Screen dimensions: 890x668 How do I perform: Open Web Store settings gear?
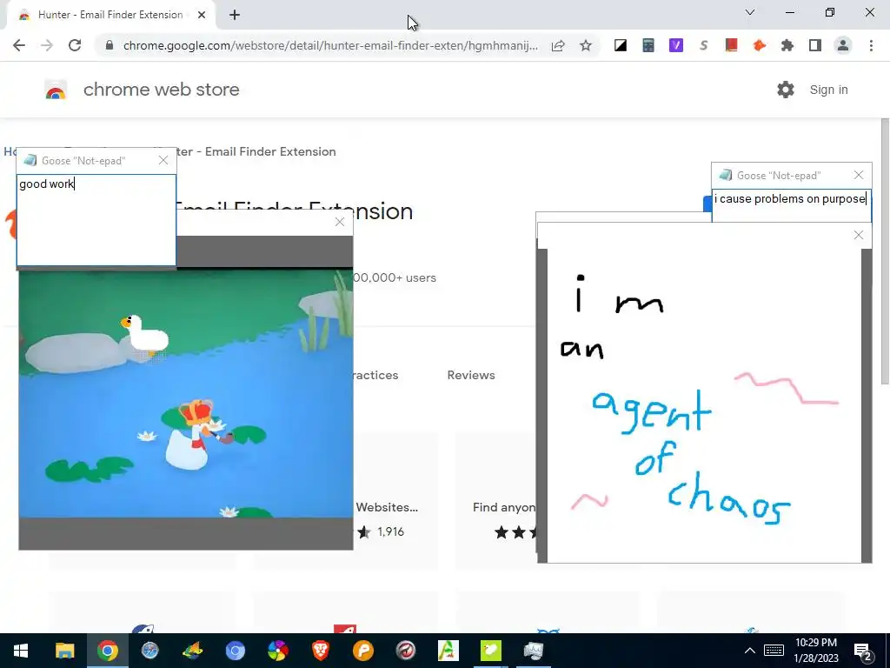pyautogui.click(x=786, y=90)
